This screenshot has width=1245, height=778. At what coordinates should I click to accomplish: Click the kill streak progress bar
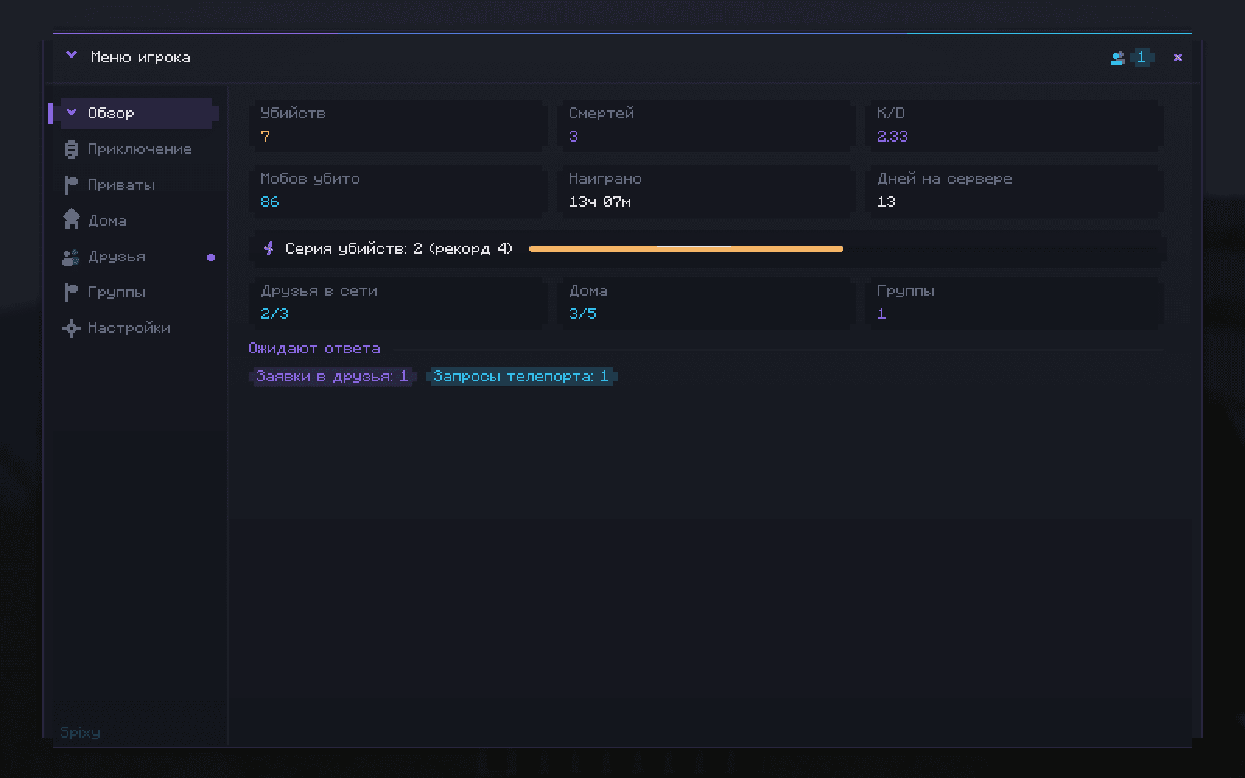pyautogui.click(x=686, y=249)
